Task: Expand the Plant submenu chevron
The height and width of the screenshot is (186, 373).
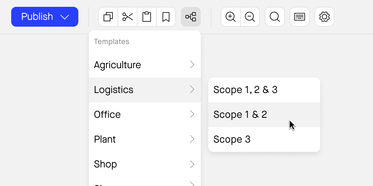Action: 192,139
